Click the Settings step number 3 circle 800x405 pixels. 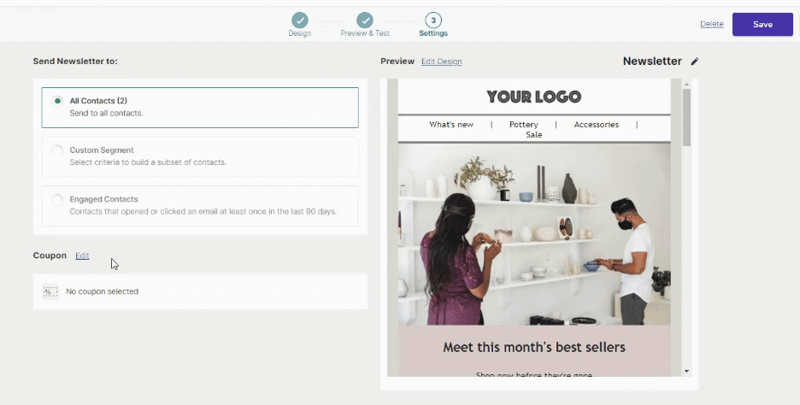433,21
